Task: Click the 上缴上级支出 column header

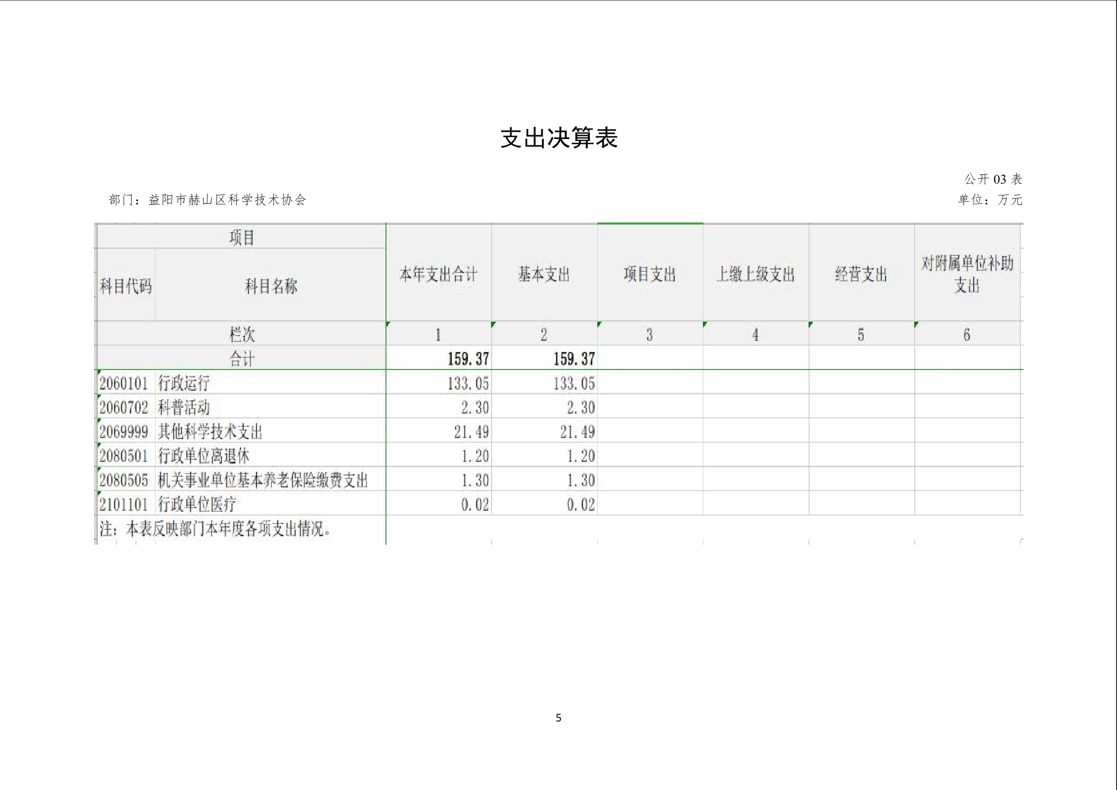Action: tap(755, 274)
